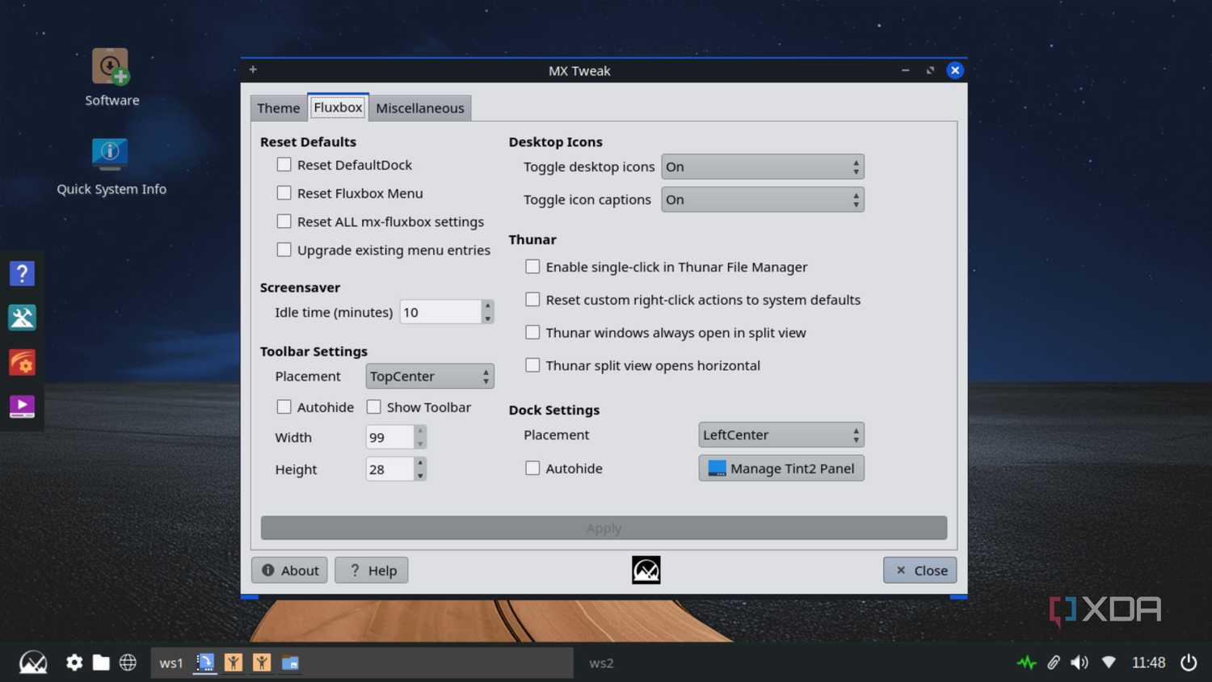Increase the Idle time stepper value
This screenshot has height=682, width=1212.
click(487, 305)
